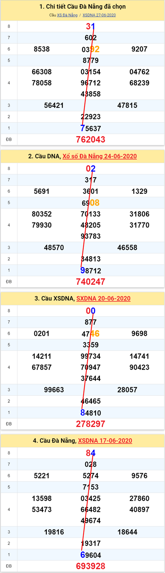Click second prize number 34813
Viewport: 165px width, 573px height.
click(91, 259)
